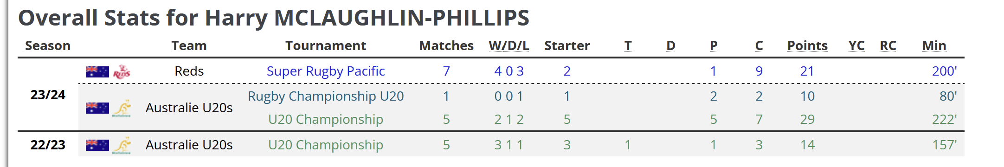Click the 22/23 season label

pyautogui.click(x=48, y=145)
